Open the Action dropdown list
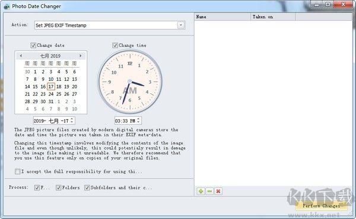The height and width of the screenshot is (219, 356). tap(181, 25)
